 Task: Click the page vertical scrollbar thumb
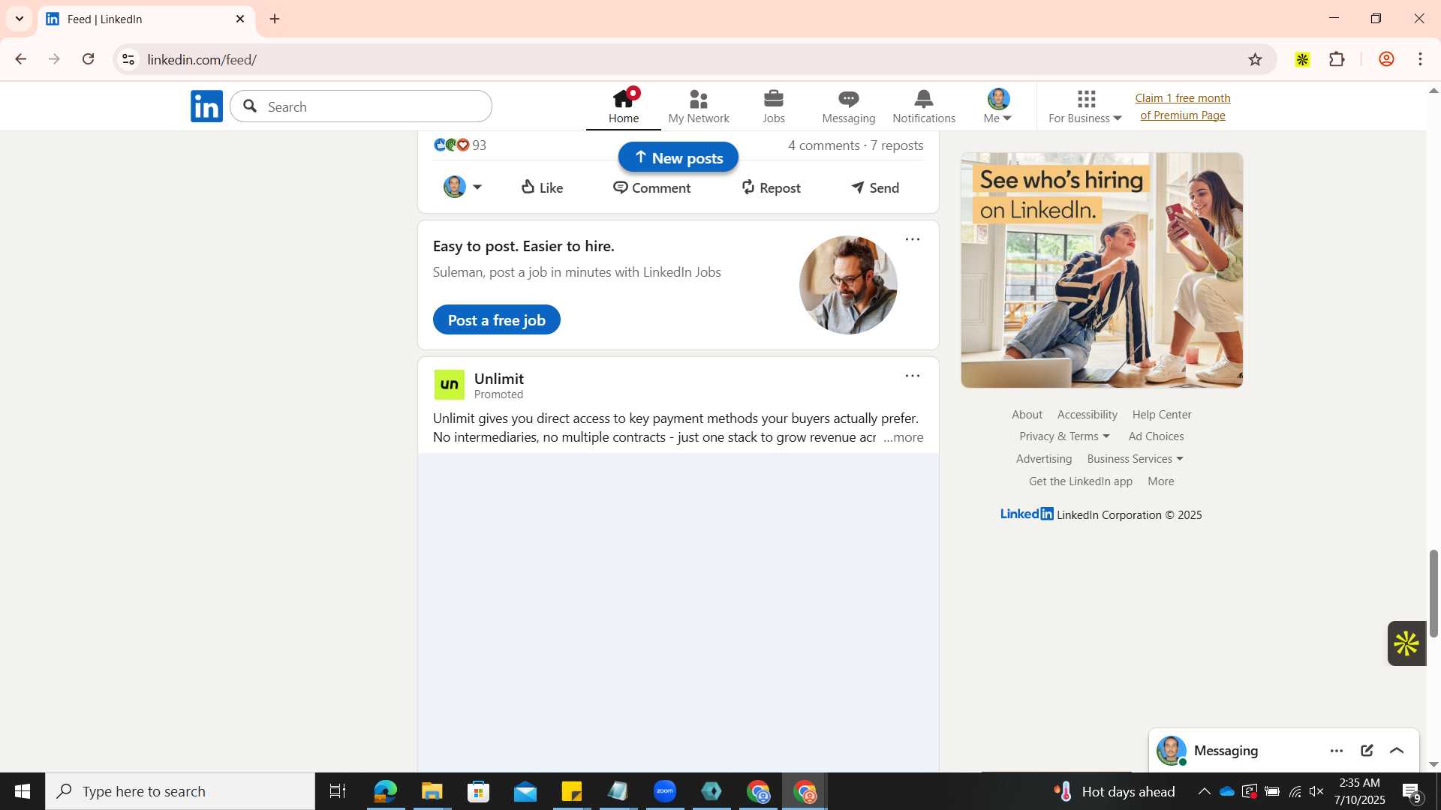coord(1433,593)
